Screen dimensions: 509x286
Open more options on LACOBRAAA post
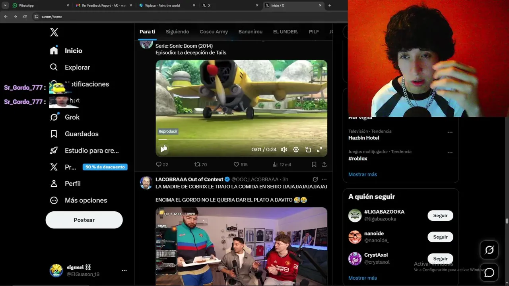tap(324, 180)
